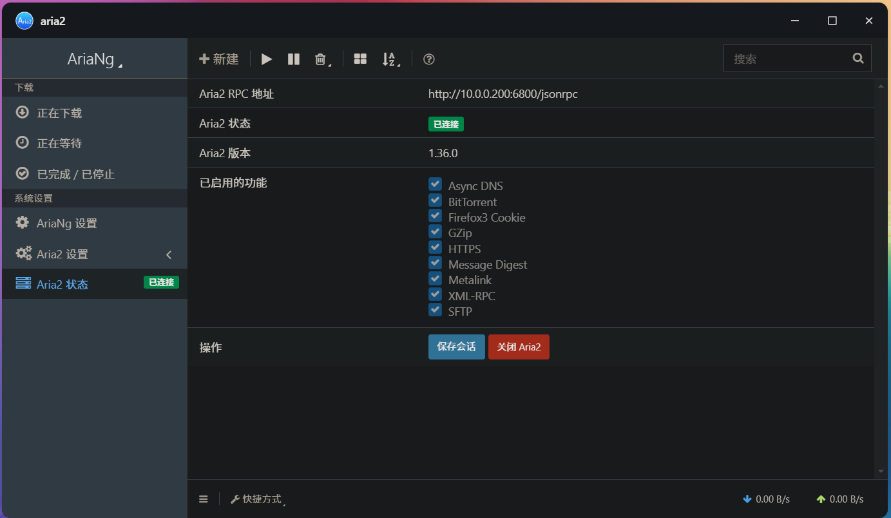Click the aria2 app logo icon

pyautogui.click(x=24, y=21)
